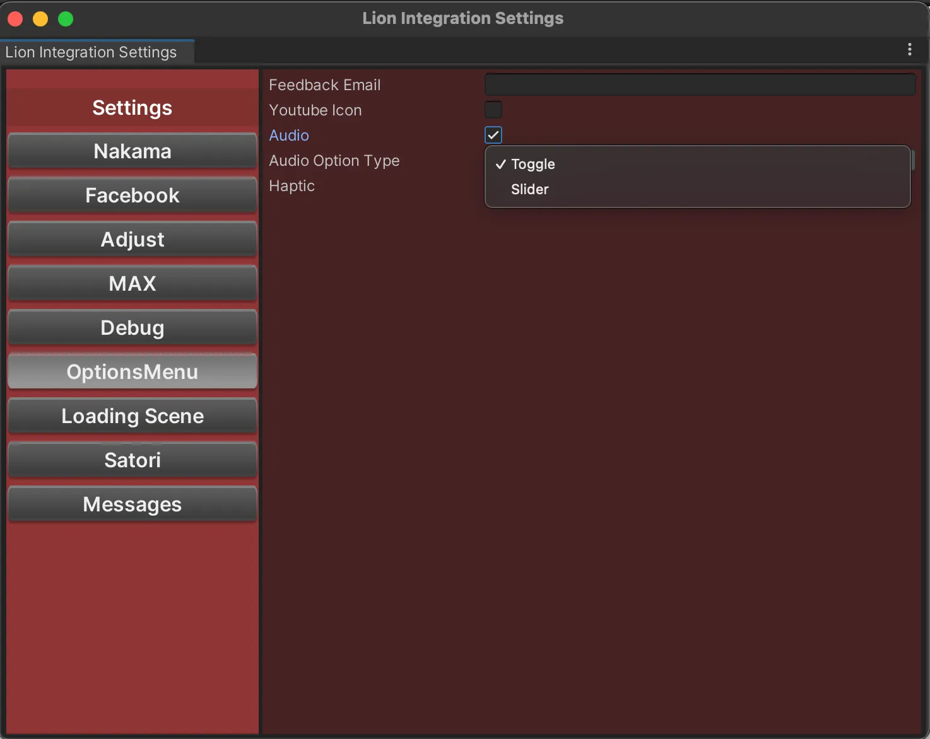Open the Satori settings section
Screen dimensions: 930x739
[x=132, y=460]
